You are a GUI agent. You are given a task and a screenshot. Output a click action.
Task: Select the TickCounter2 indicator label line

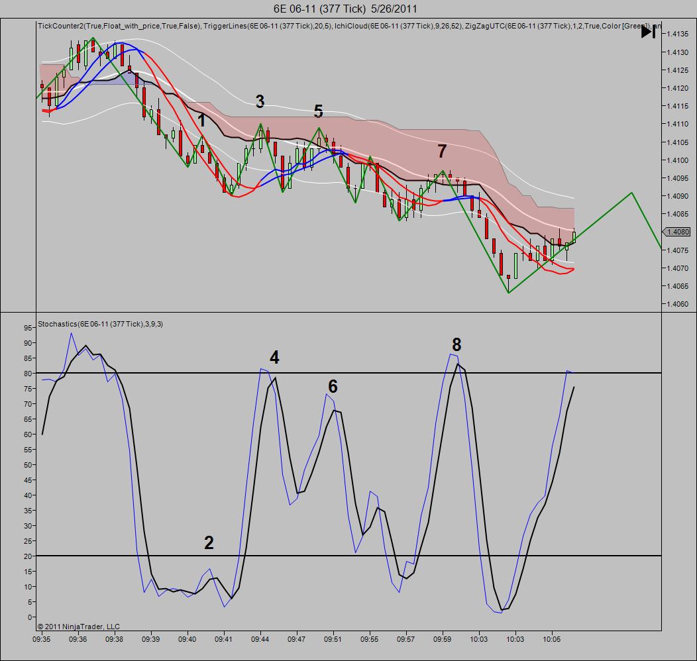[349, 26]
